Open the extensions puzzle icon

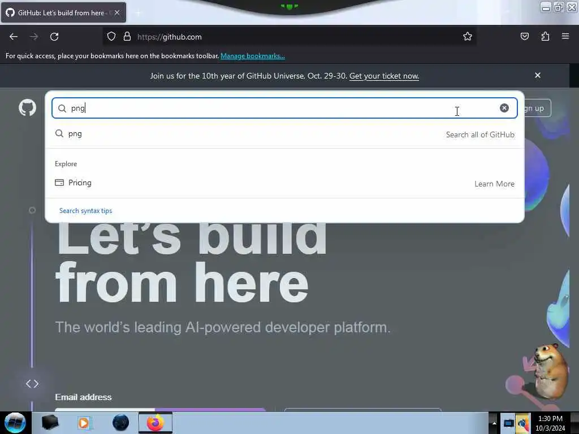tap(545, 36)
